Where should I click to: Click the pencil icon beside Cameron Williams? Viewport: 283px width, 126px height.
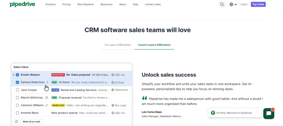click(x=46, y=105)
